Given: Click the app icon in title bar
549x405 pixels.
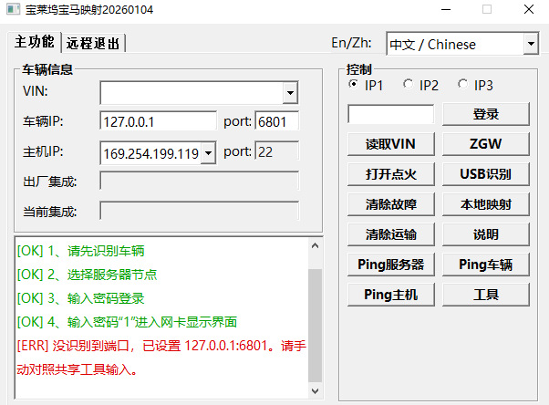Looking at the screenshot, I should point(13,9).
